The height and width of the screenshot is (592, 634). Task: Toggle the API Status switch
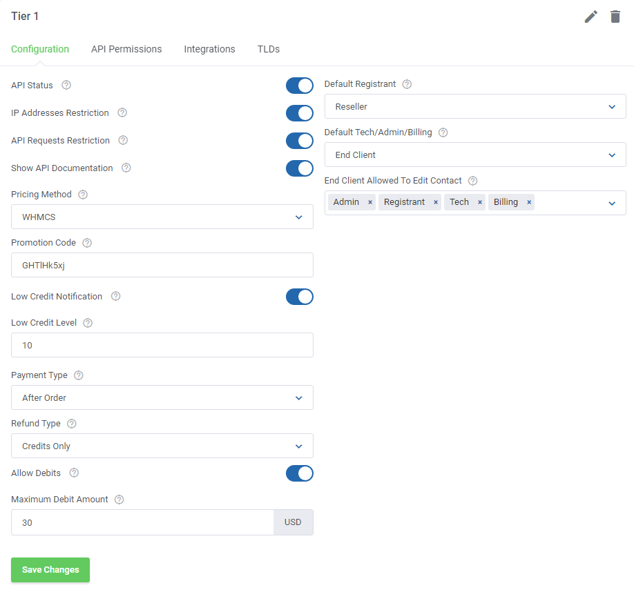pos(300,86)
